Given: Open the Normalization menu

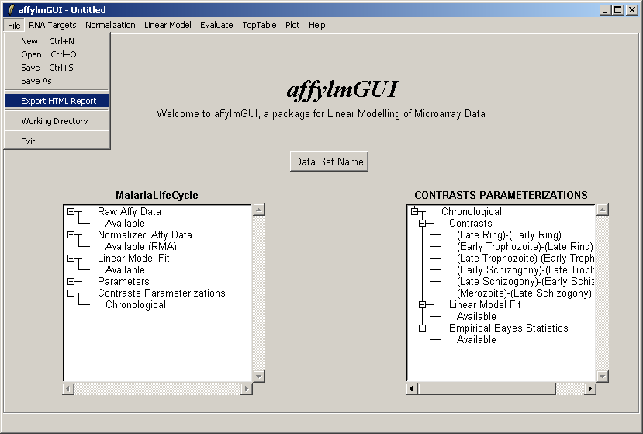Looking at the screenshot, I should (110, 25).
